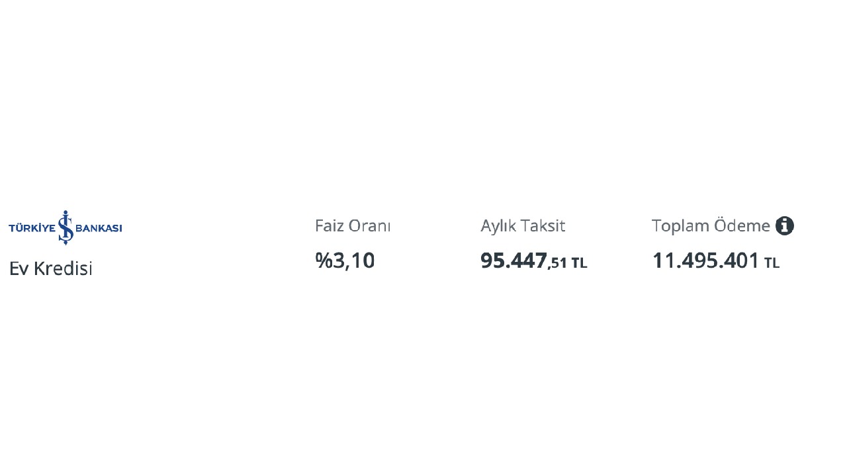This screenshot has height=476, width=847.
Task: Select the word Taksit in the installment label
Action: click(x=543, y=226)
